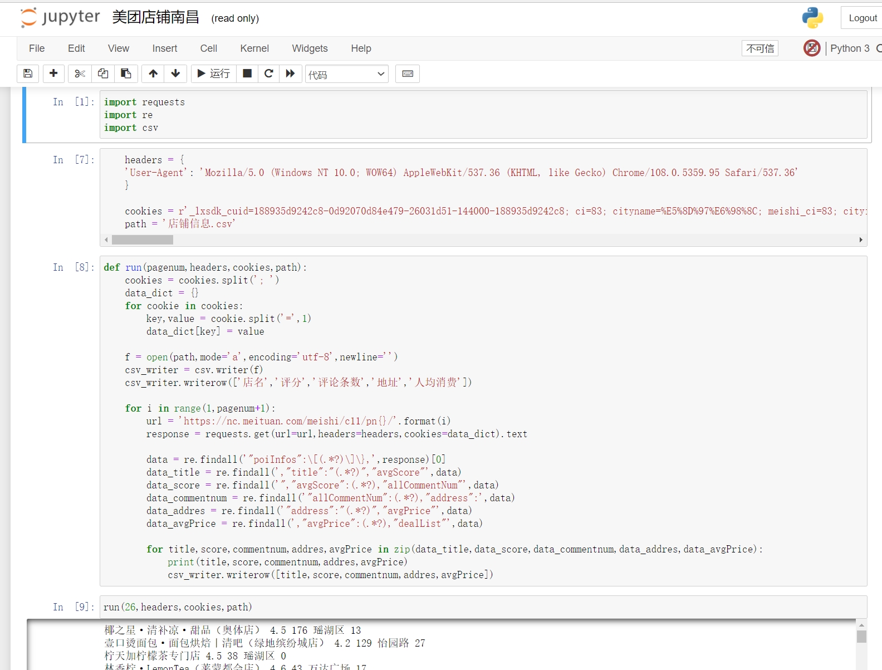Click the Python 3 kernel name

850,48
